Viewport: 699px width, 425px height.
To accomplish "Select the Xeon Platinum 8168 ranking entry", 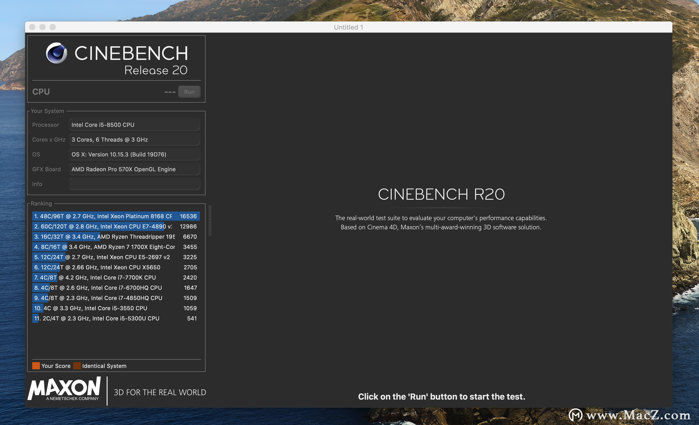I will tap(116, 216).
